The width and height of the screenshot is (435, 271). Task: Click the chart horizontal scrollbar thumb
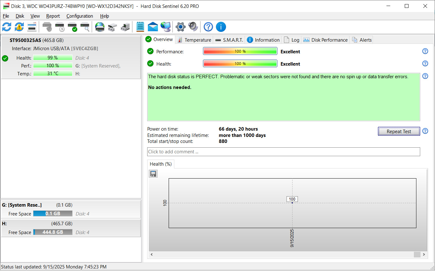(417, 254)
